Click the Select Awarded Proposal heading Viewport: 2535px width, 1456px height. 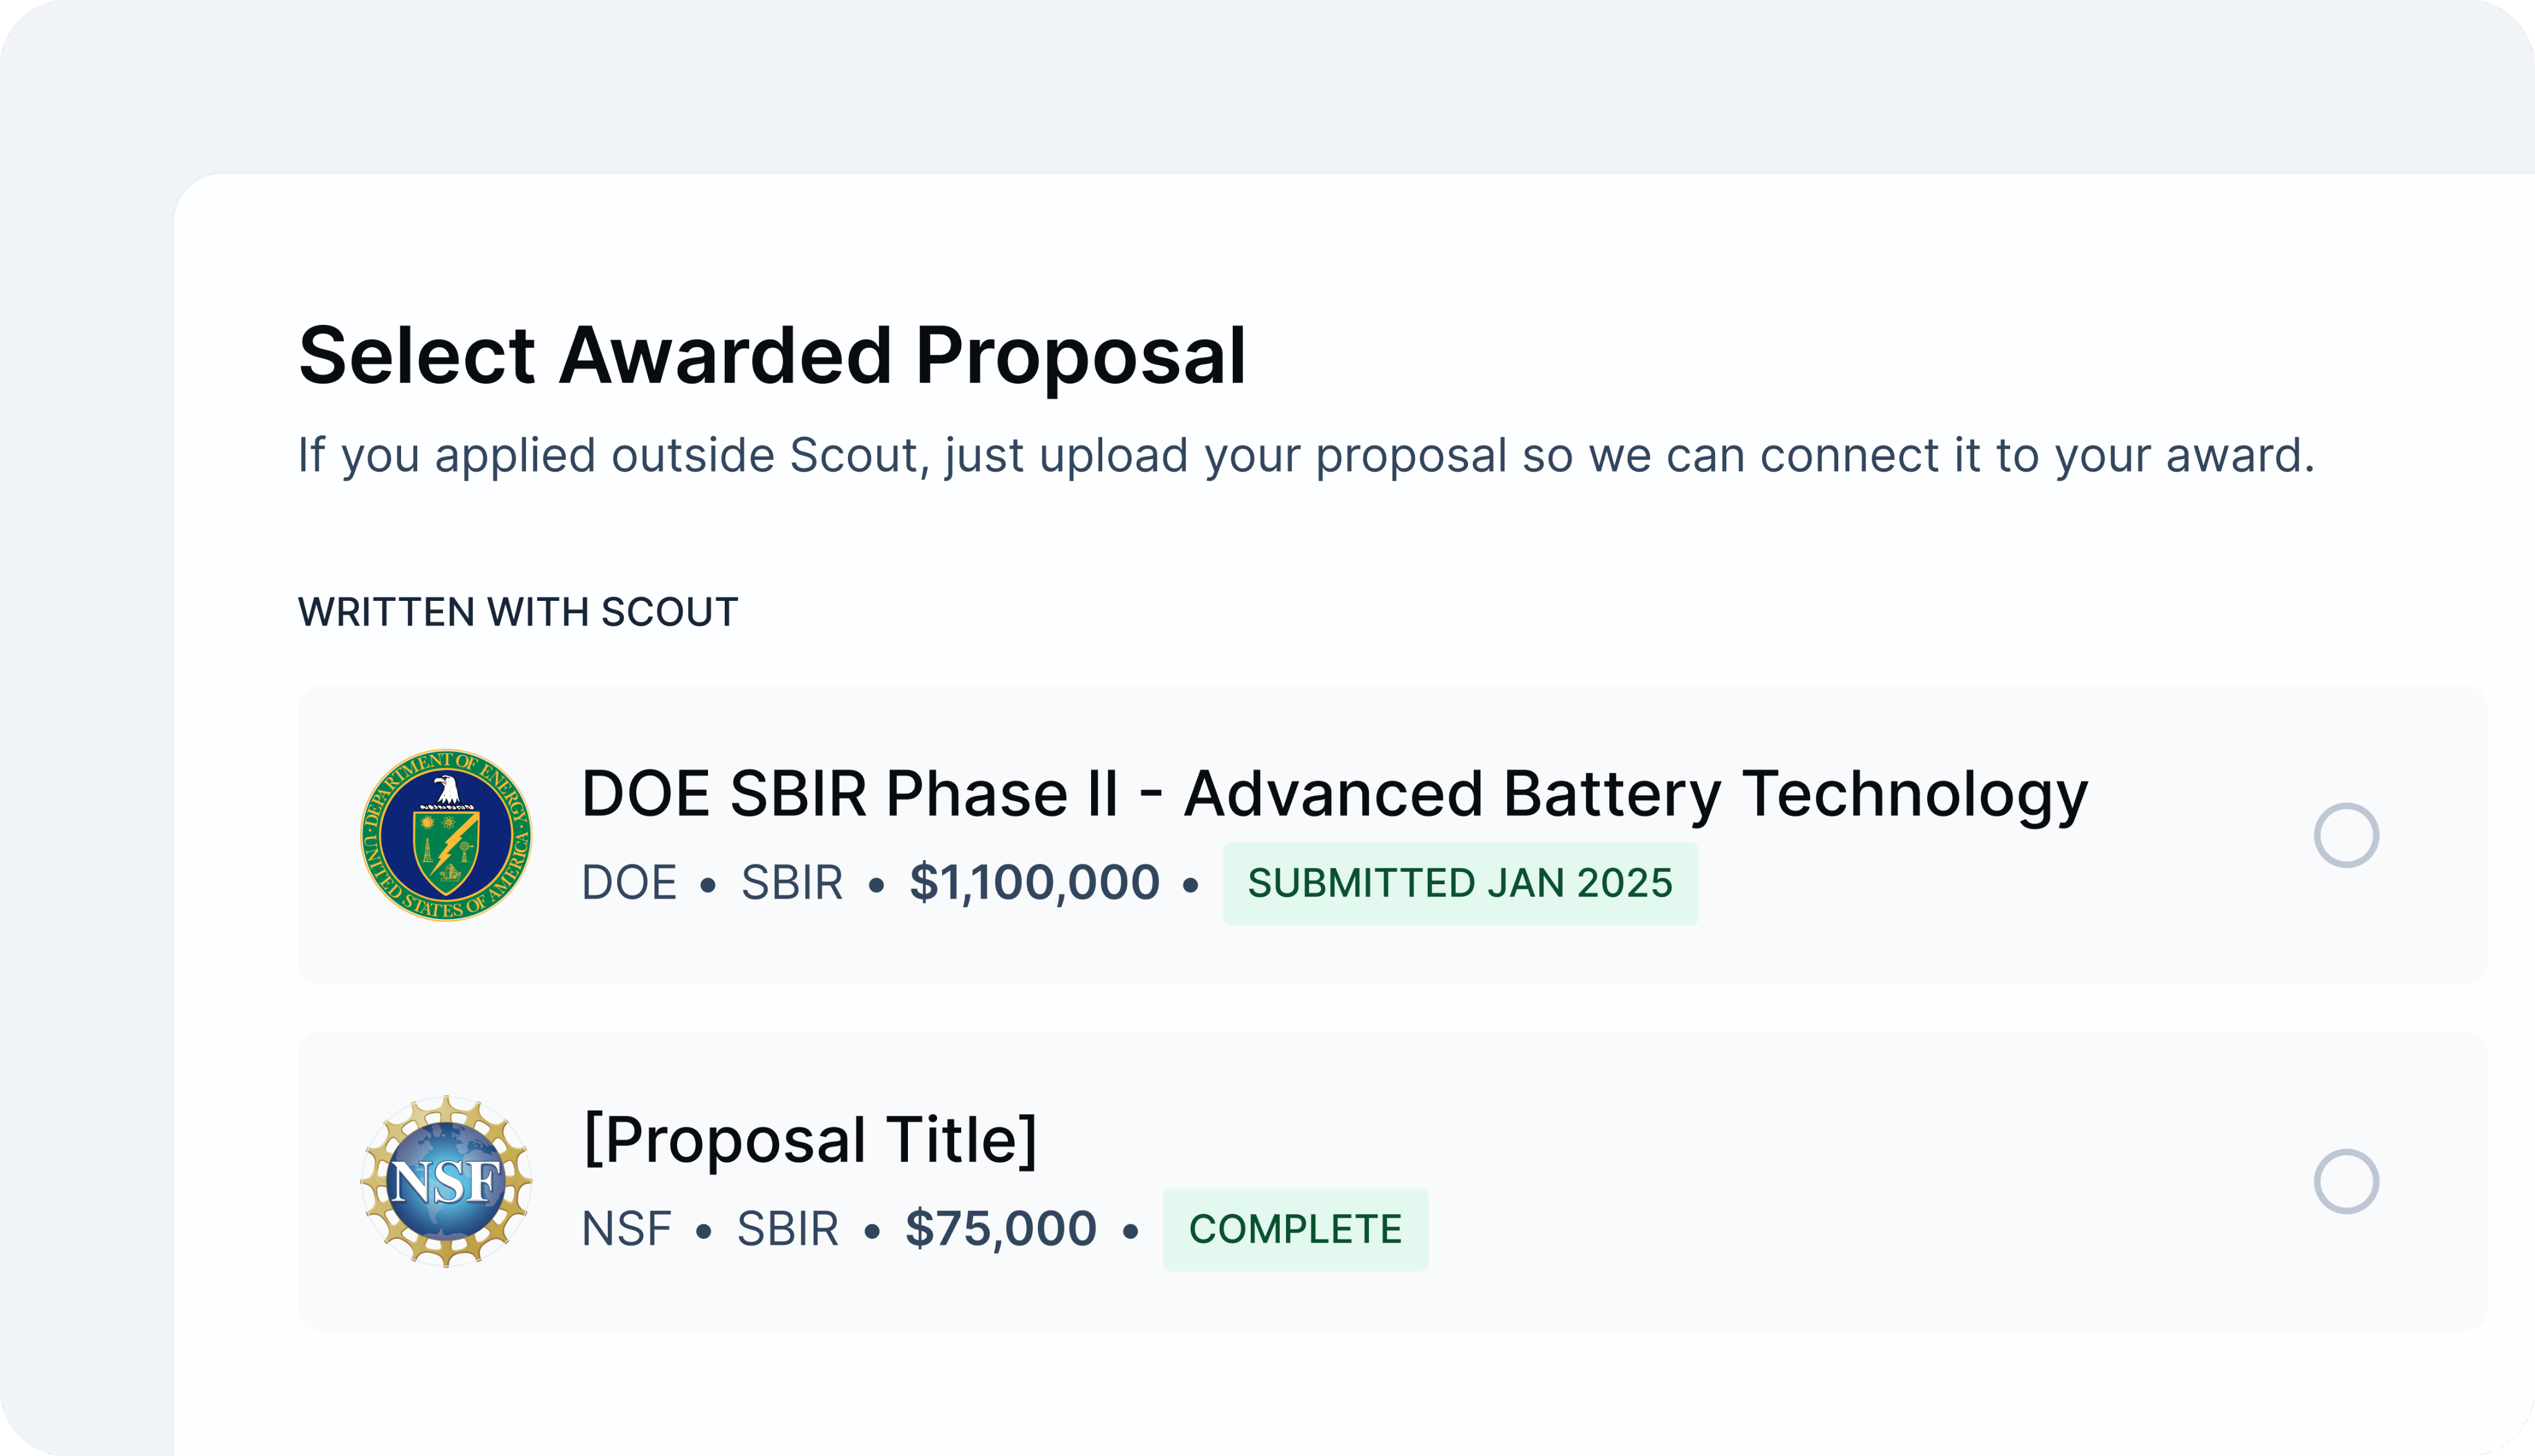tap(772, 356)
